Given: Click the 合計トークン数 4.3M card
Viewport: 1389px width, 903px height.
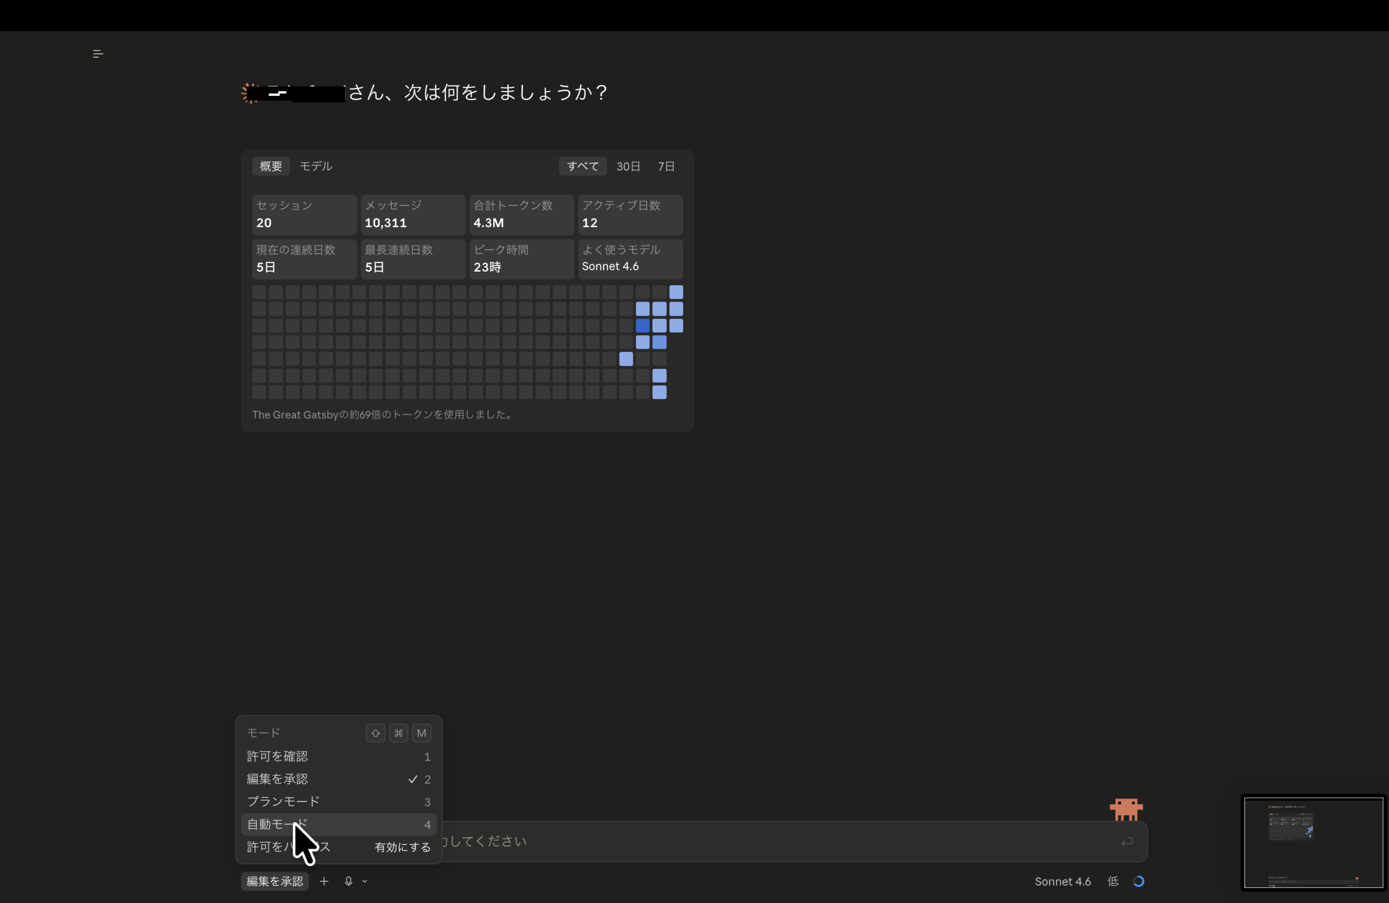Looking at the screenshot, I should pos(521,214).
